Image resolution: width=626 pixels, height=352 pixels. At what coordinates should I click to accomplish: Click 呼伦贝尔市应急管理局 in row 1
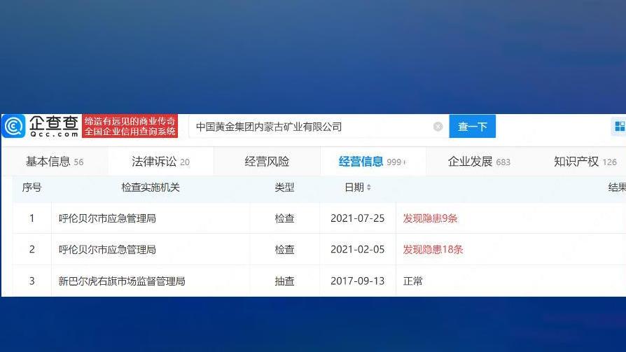click(x=107, y=218)
